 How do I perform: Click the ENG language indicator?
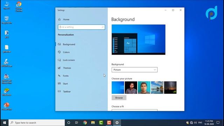tap(200, 122)
